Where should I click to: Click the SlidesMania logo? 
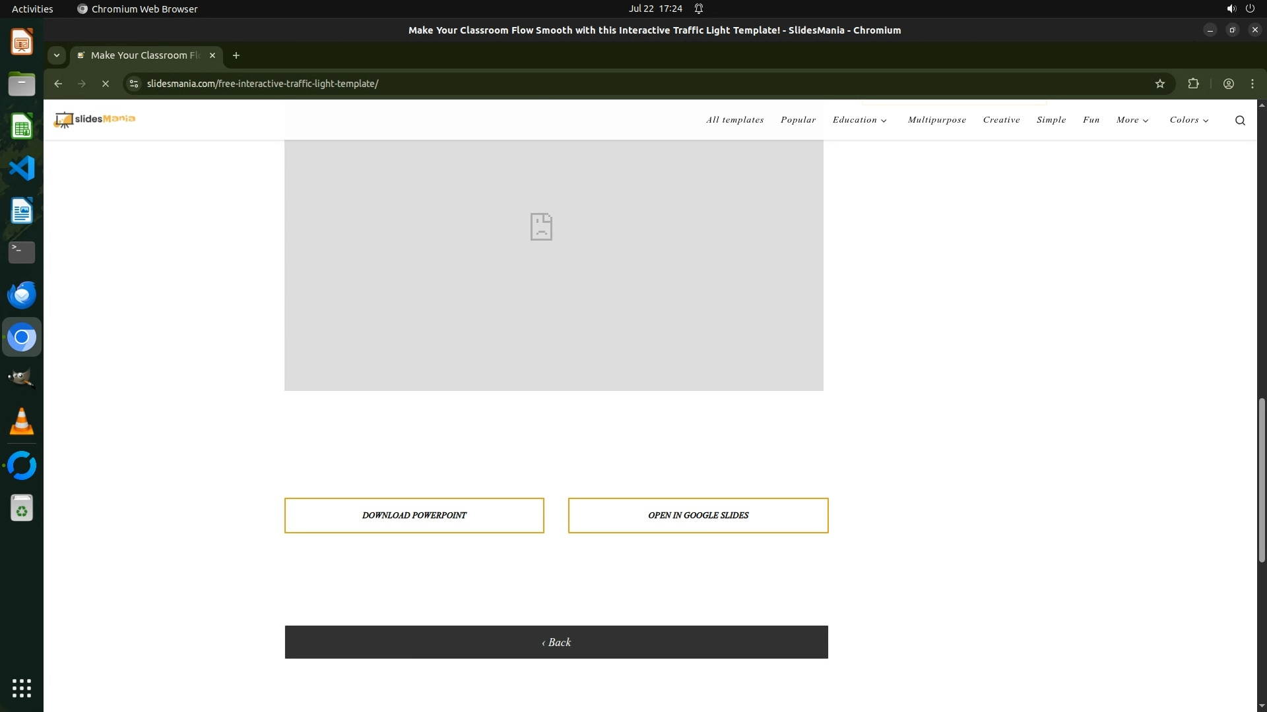(x=94, y=119)
